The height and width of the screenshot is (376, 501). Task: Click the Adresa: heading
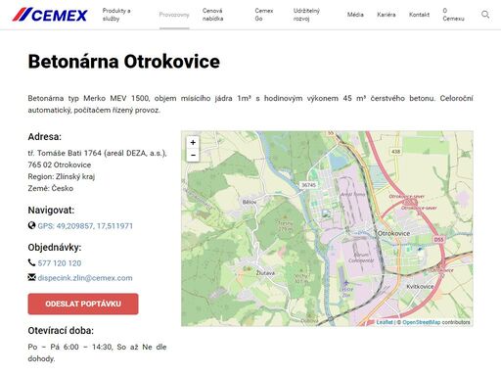(45, 137)
